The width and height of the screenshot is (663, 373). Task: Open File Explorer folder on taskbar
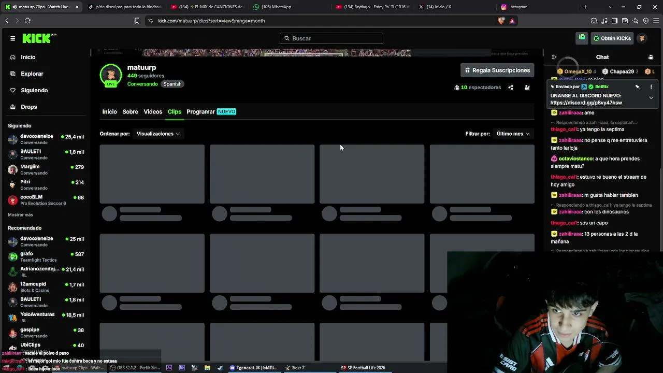207,368
